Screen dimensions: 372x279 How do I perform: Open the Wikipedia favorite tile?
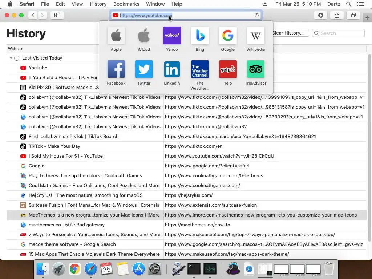pyautogui.click(x=255, y=36)
